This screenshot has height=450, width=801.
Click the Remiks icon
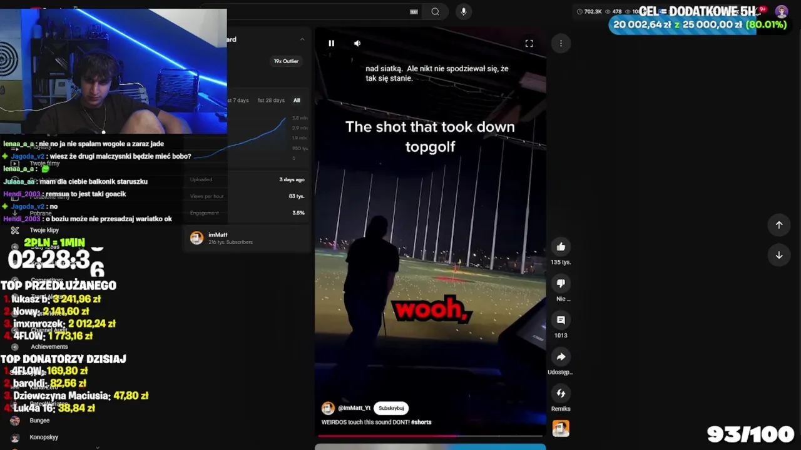coord(561,393)
